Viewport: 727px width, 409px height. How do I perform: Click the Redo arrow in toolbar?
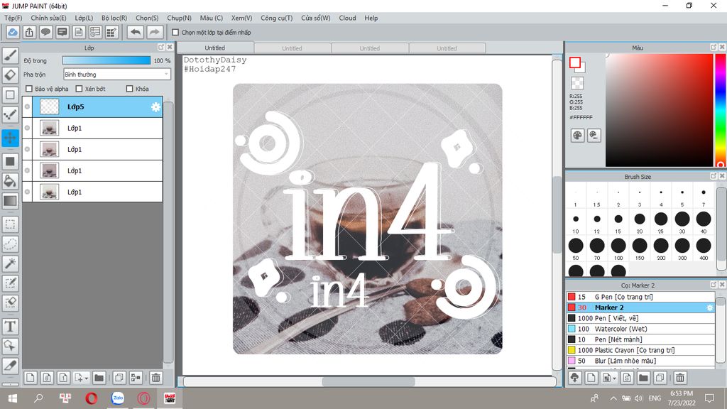point(154,32)
